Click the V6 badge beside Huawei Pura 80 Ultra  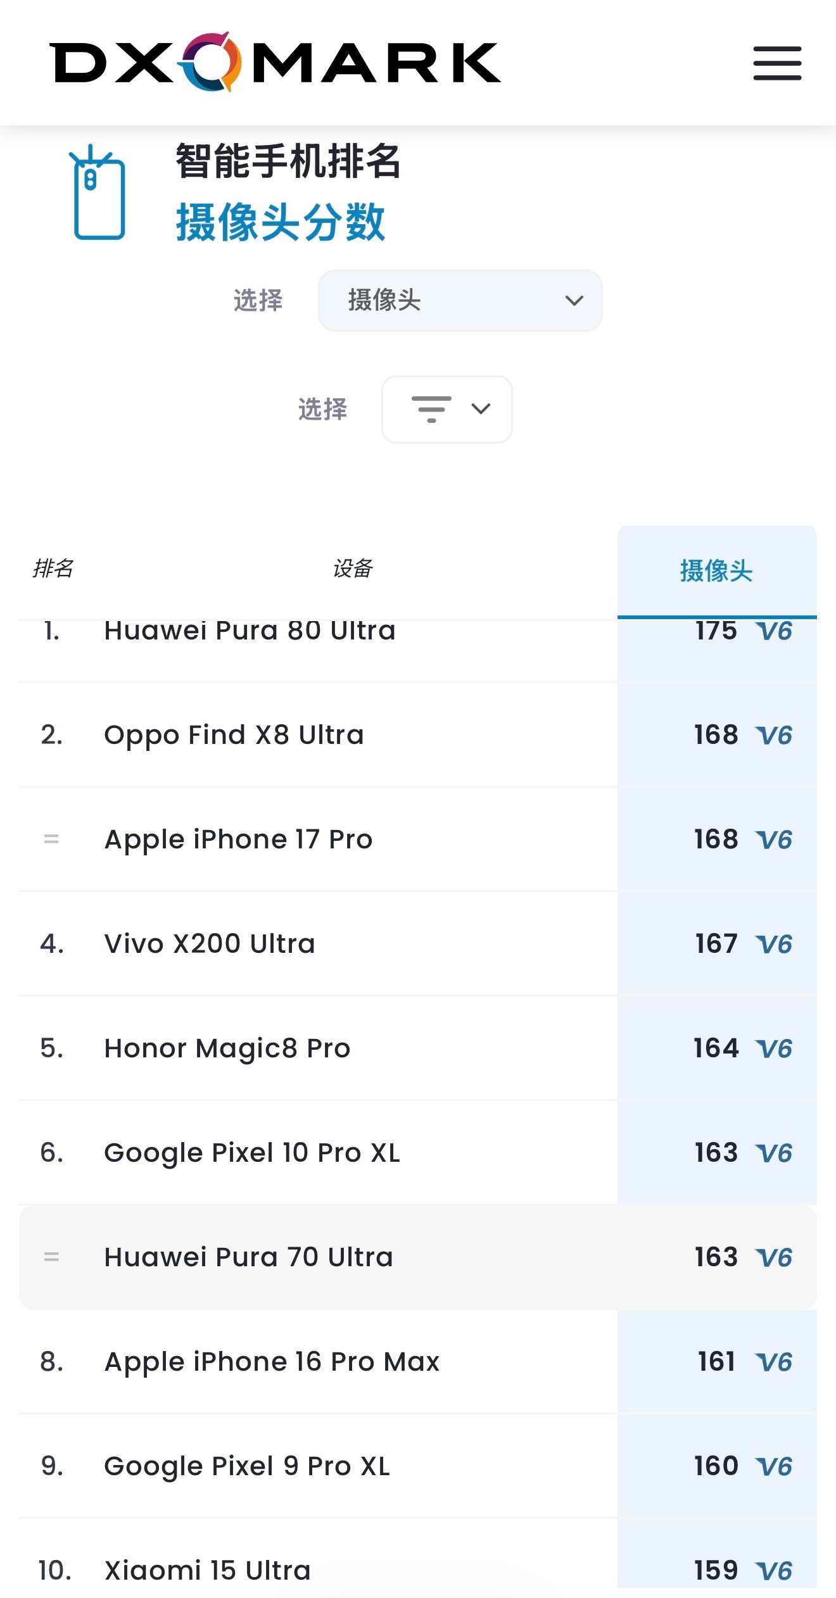click(774, 631)
